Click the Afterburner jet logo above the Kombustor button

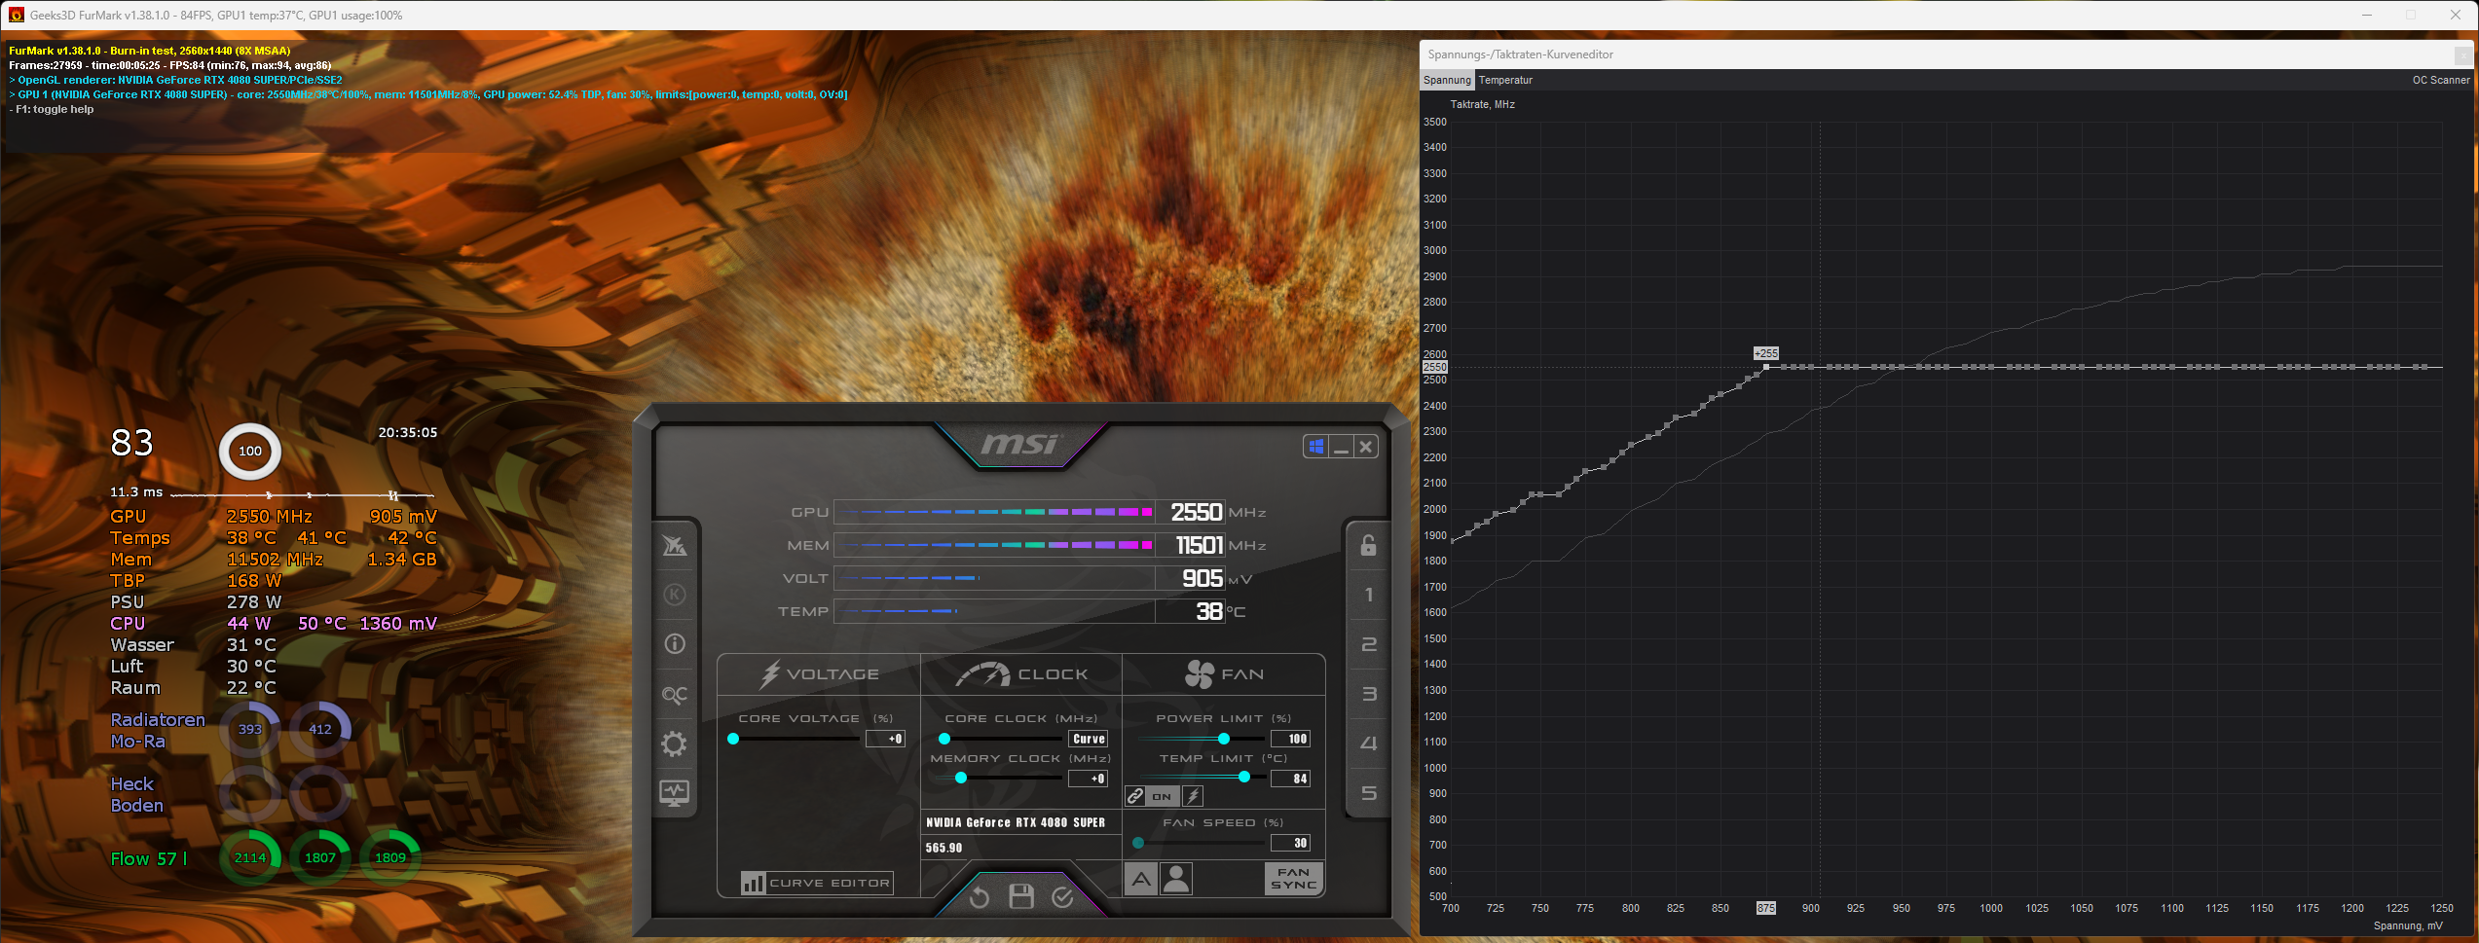coord(674,545)
